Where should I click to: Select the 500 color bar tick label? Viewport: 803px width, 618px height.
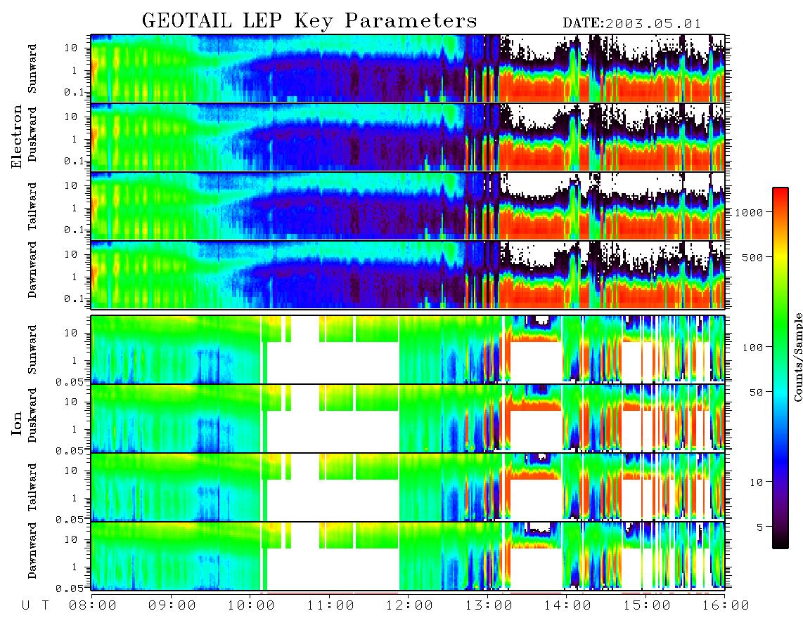pyautogui.click(x=752, y=257)
